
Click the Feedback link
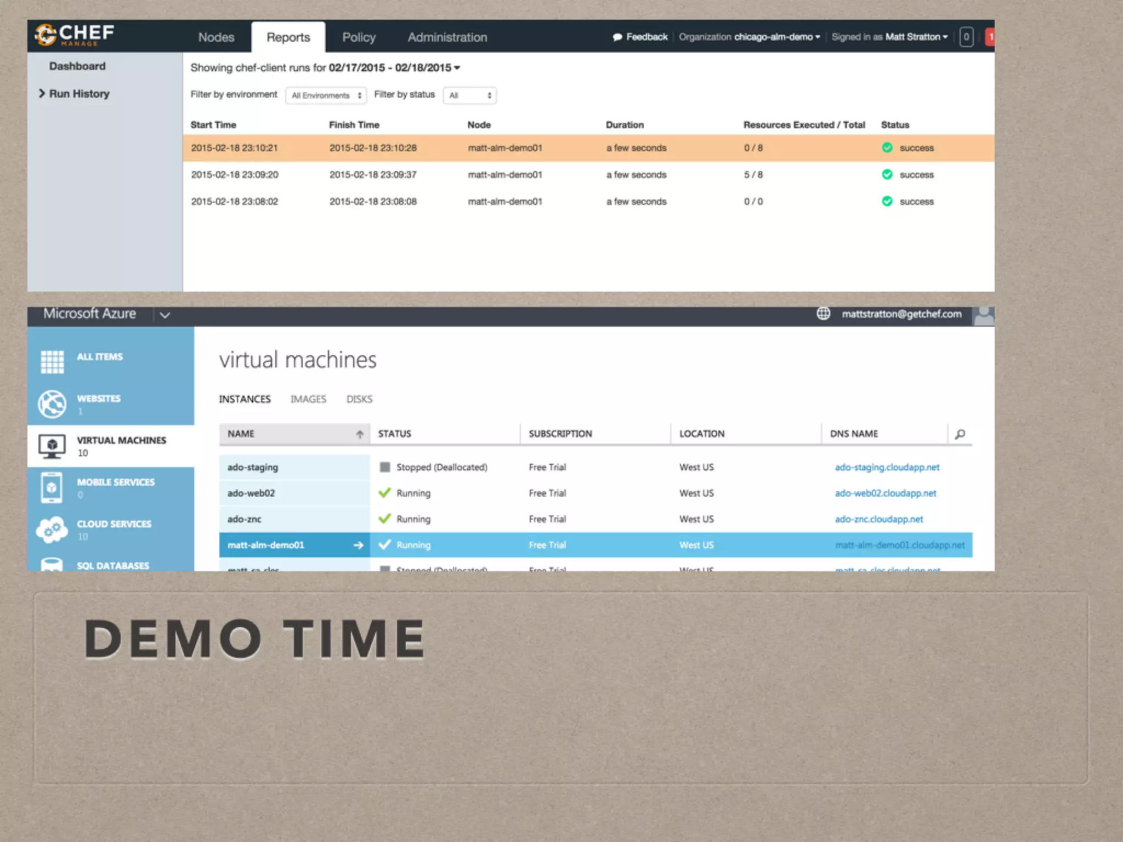[647, 37]
